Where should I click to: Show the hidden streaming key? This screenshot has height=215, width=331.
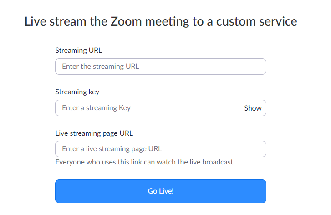[x=253, y=108]
